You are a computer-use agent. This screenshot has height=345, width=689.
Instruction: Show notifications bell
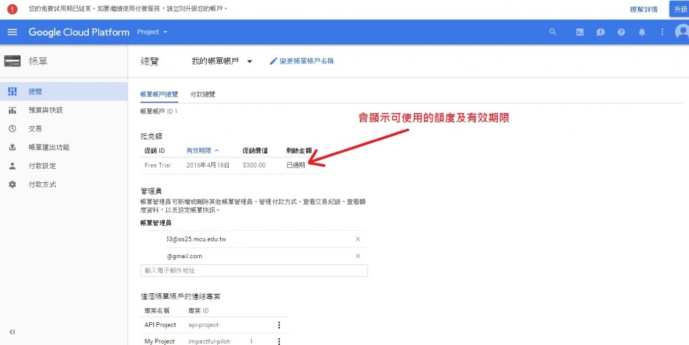pyautogui.click(x=642, y=32)
